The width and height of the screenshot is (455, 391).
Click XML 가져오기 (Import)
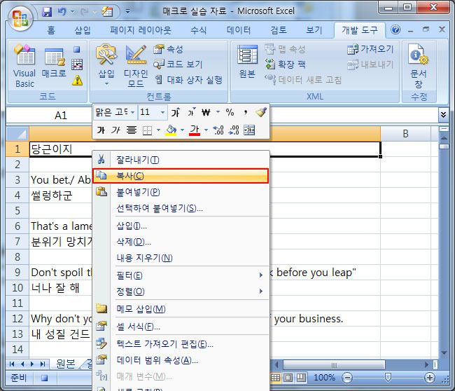click(370, 49)
